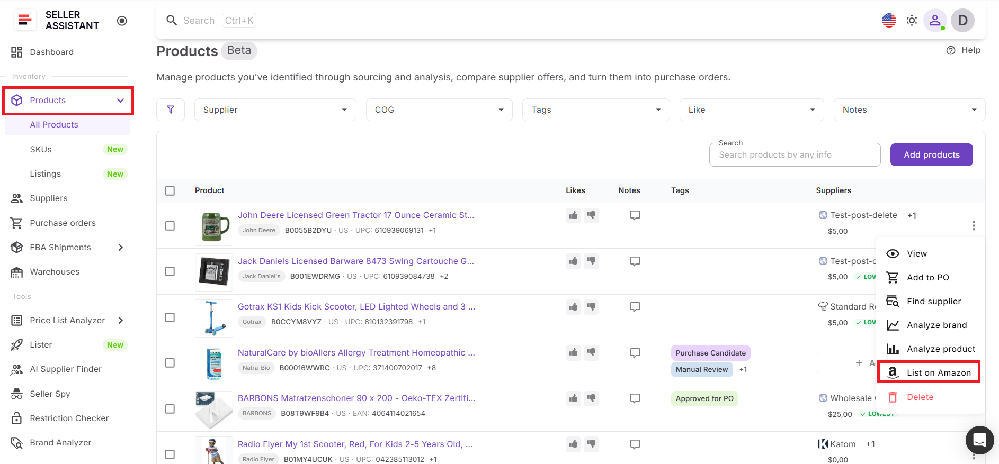Click the filter funnel button
999x464 pixels.
tap(171, 110)
